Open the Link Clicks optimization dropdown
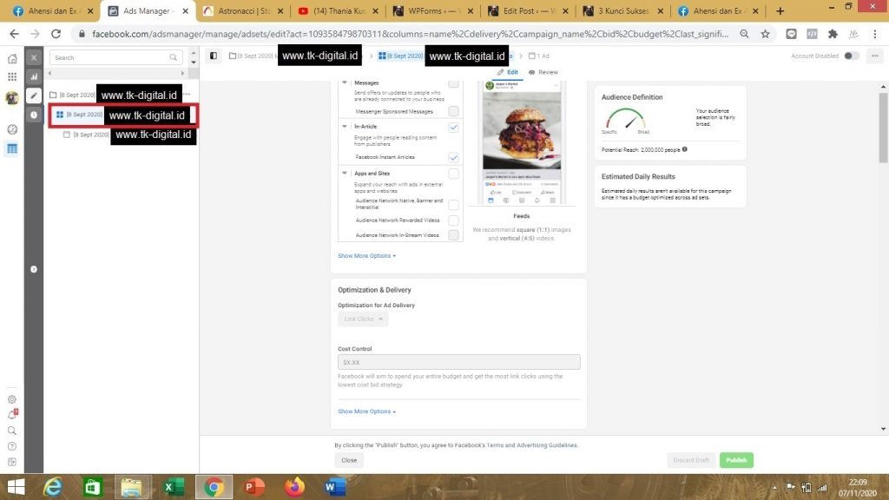This screenshot has height=500, width=889. [362, 319]
